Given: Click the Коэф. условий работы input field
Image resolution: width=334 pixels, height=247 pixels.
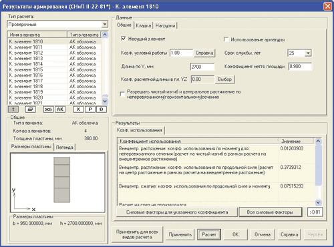Looking at the screenshot, I should click(181, 53).
